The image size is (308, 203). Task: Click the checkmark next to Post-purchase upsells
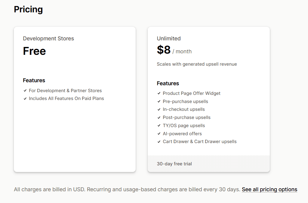[159, 117]
